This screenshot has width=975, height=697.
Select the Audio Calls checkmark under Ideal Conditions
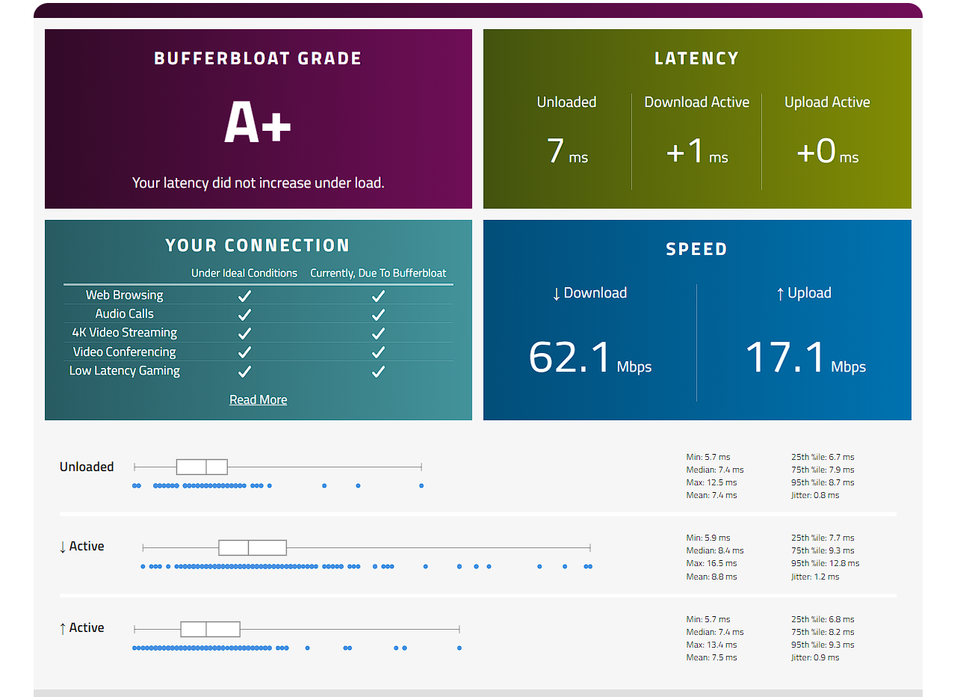[244, 315]
